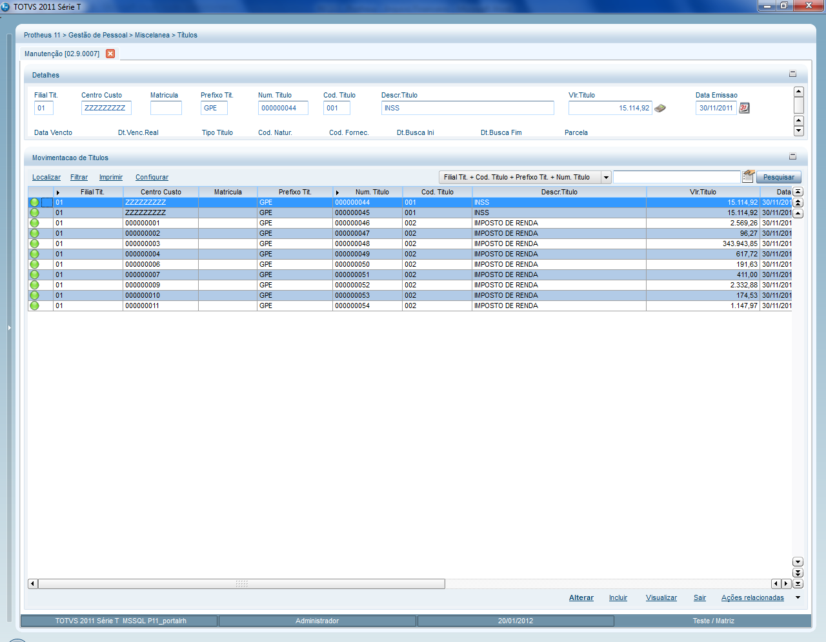Open the Filtrar link

point(79,177)
